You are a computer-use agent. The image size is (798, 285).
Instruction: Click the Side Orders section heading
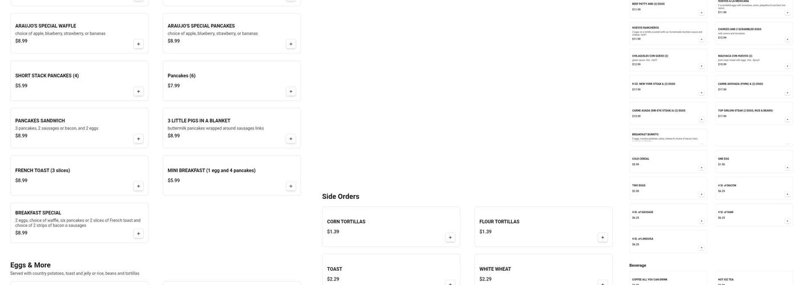(340, 197)
